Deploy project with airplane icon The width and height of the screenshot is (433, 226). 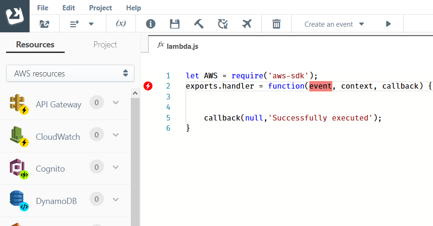[247, 24]
